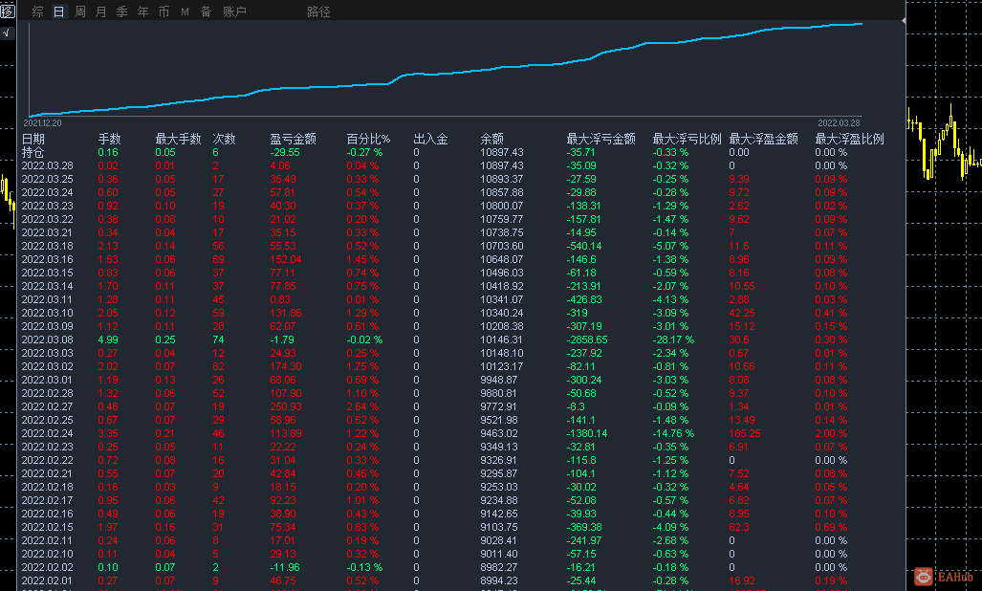The image size is (982, 591).
Task: Click loss value -29.55 in 持仓 row
Action: coord(285,152)
